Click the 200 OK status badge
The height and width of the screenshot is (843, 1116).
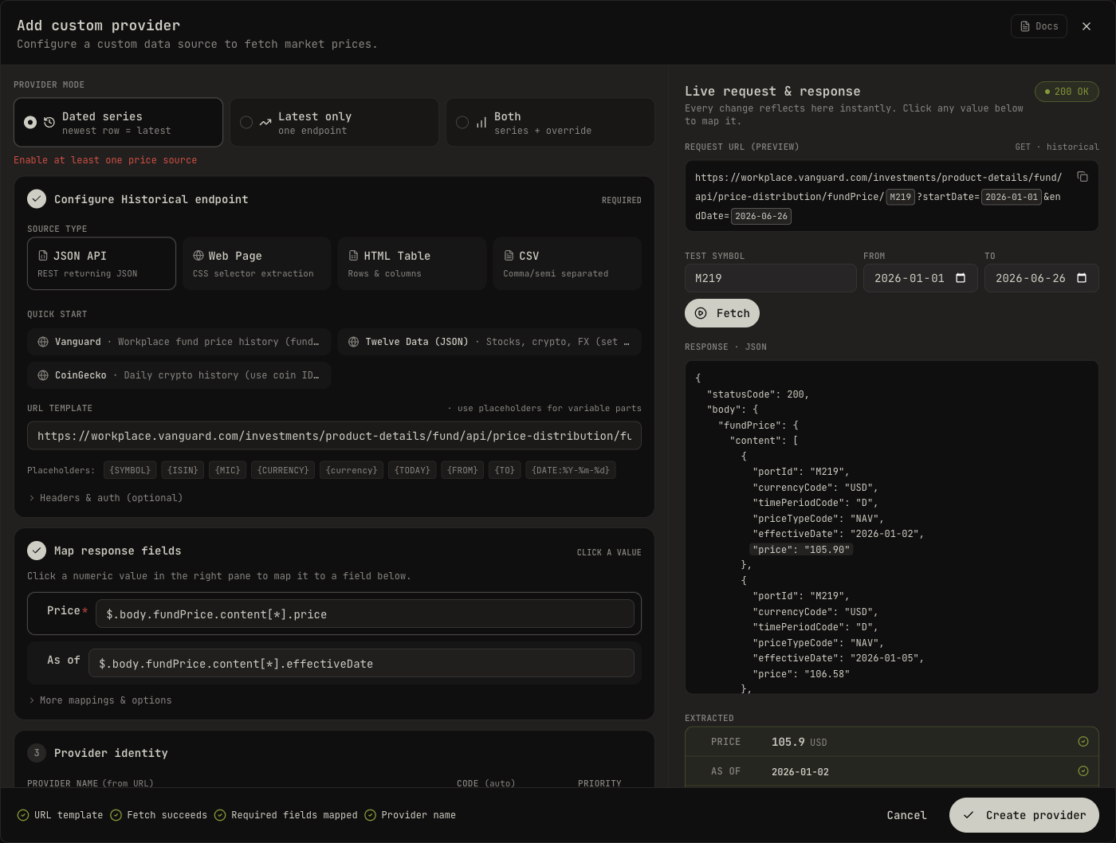(1067, 92)
